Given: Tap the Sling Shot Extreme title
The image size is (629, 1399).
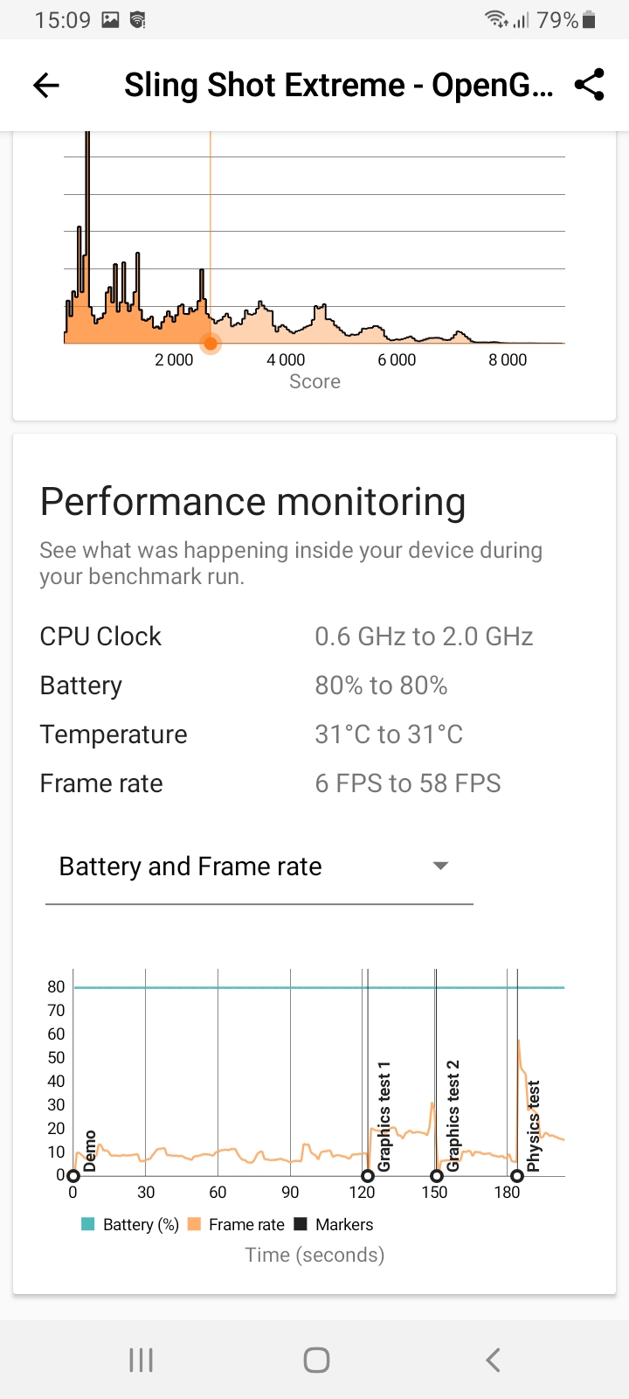Looking at the screenshot, I should [338, 85].
